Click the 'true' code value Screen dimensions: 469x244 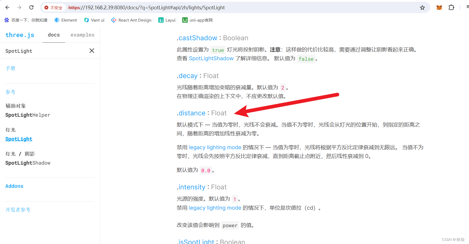coord(218,50)
